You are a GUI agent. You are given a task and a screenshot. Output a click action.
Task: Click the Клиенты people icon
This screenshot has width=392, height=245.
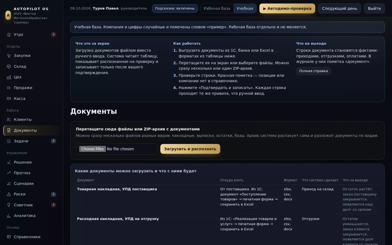[9, 120]
